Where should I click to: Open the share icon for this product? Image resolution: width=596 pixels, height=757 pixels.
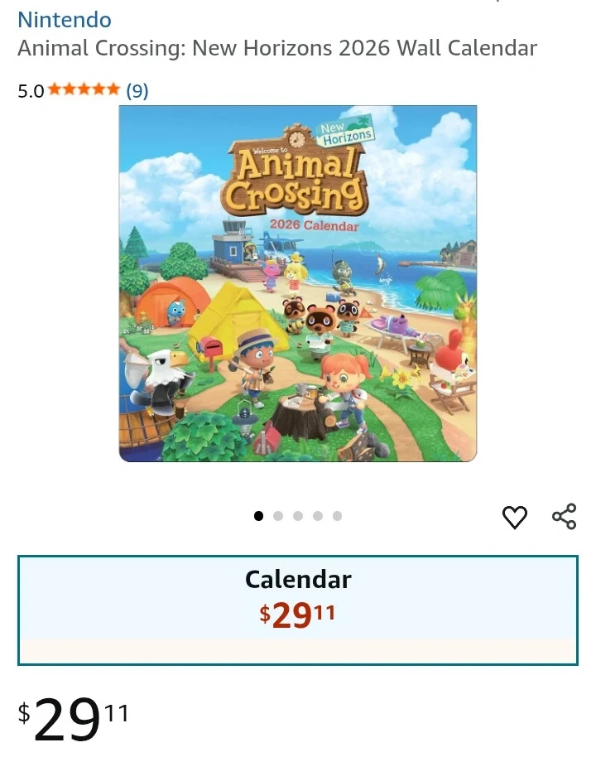[565, 516]
